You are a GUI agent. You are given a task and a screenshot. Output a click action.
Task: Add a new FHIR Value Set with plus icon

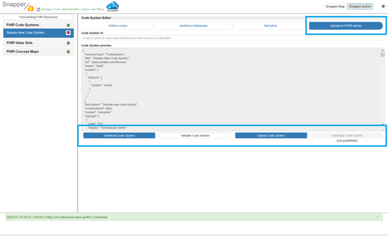(x=68, y=43)
